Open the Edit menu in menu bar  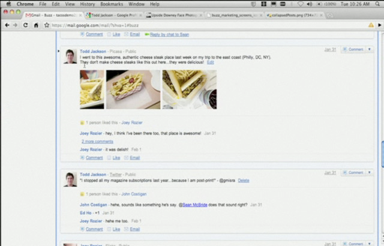[56, 4]
